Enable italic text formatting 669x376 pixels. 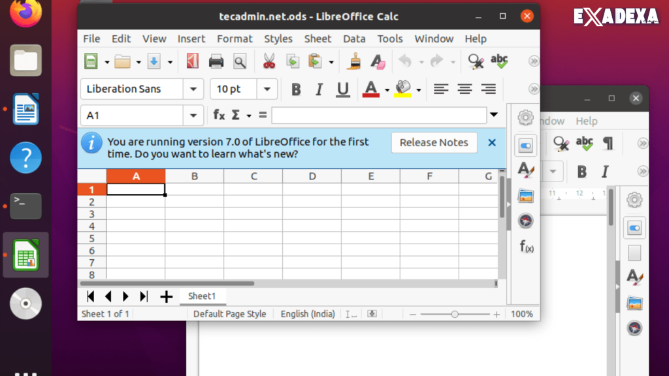click(319, 89)
